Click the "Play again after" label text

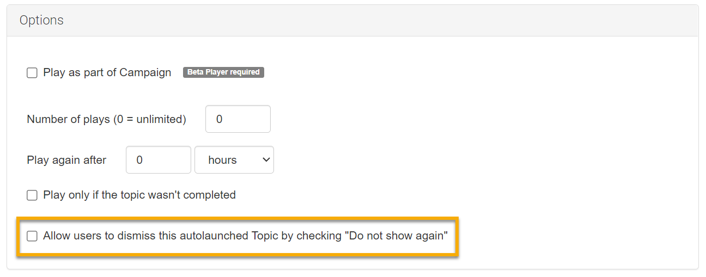pos(66,160)
